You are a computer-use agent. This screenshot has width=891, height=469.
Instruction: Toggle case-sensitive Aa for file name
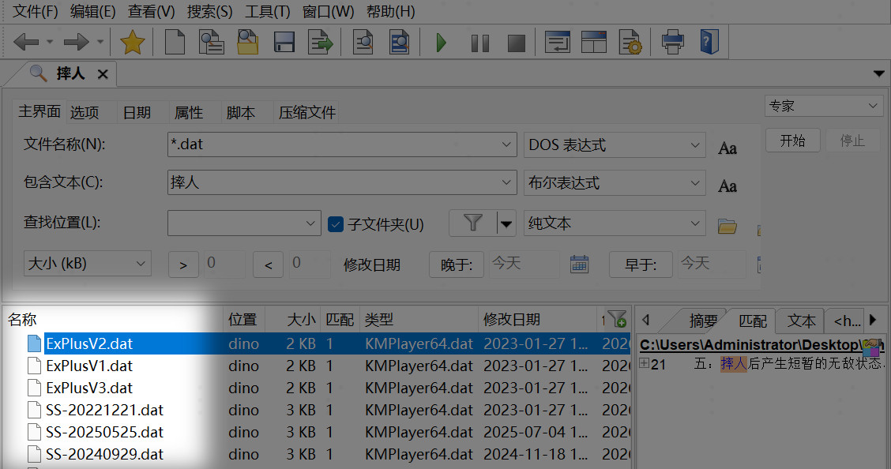(727, 148)
